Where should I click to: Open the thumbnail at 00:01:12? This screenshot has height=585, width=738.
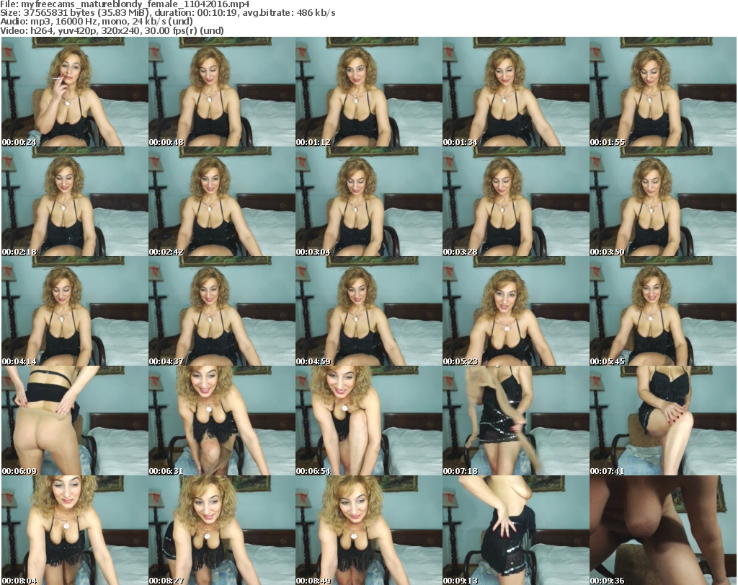(x=368, y=92)
